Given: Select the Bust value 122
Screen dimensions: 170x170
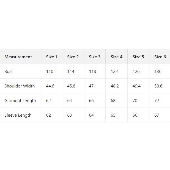Looking at the screenshot, I should [114, 72].
